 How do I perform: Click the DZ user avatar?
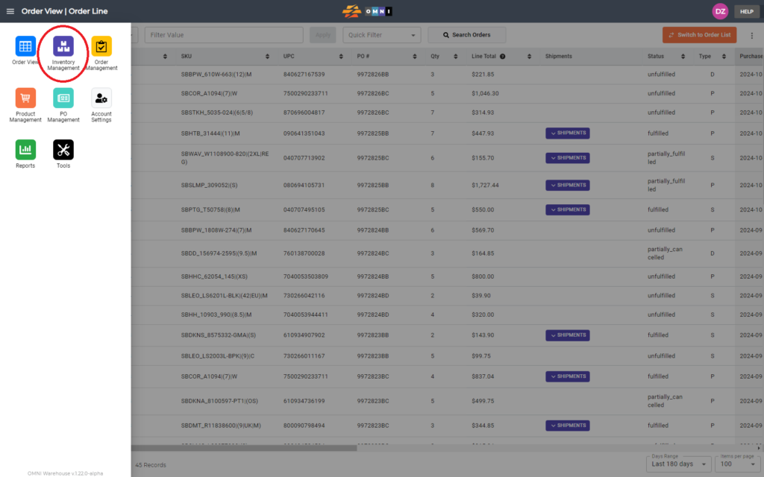click(x=720, y=11)
